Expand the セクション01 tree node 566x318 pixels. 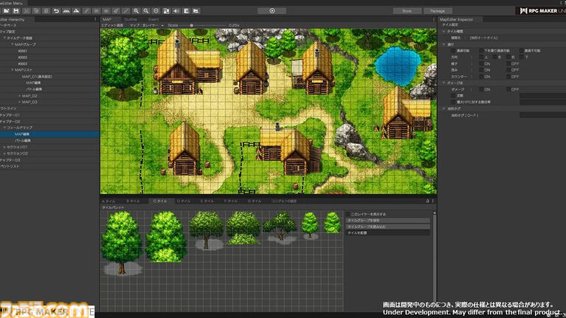(x=4, y=148)
